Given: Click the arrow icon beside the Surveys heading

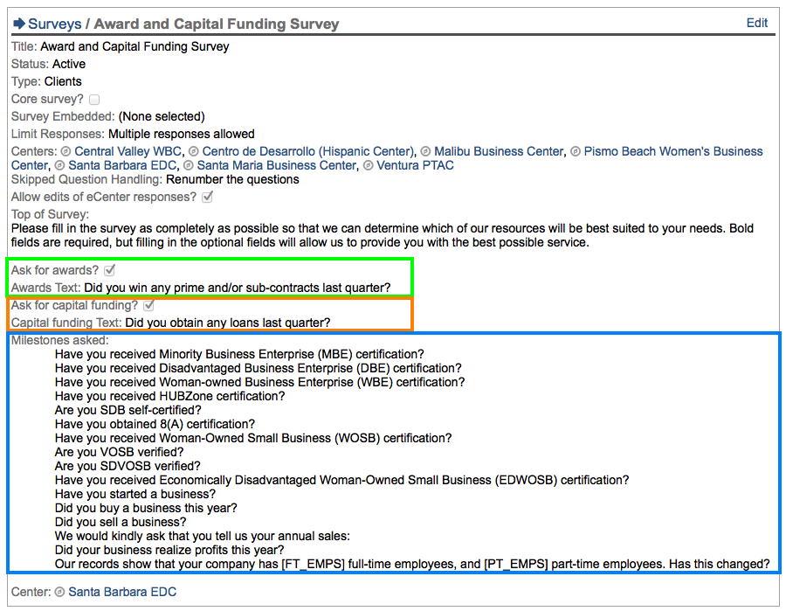Looking at the screenshot, I should [19, 24].
